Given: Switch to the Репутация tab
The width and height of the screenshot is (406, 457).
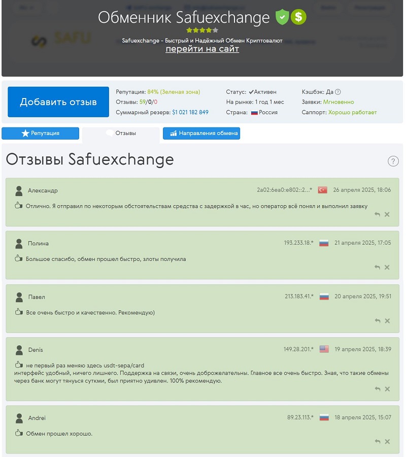Looking at the screenshot, I should (x=40, y=133).
